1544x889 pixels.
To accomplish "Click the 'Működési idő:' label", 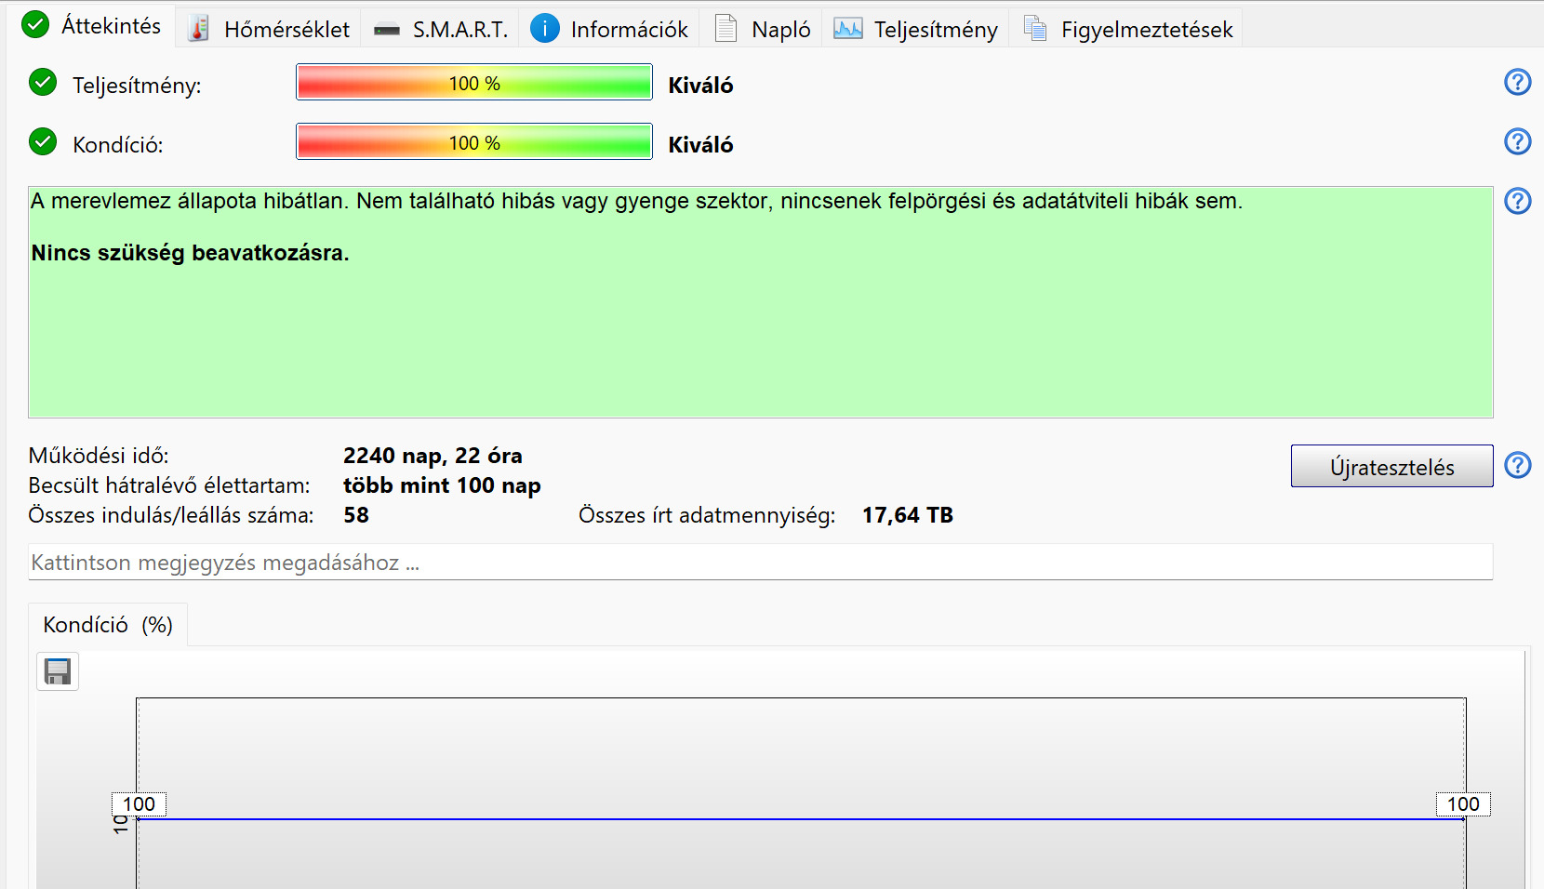I will [99, 456].
